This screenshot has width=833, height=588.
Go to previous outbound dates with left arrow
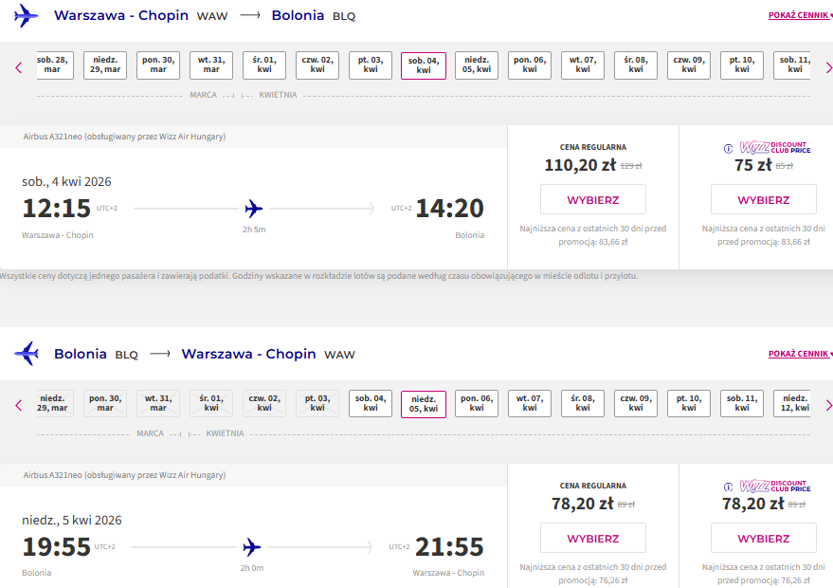tap(19, 67)
